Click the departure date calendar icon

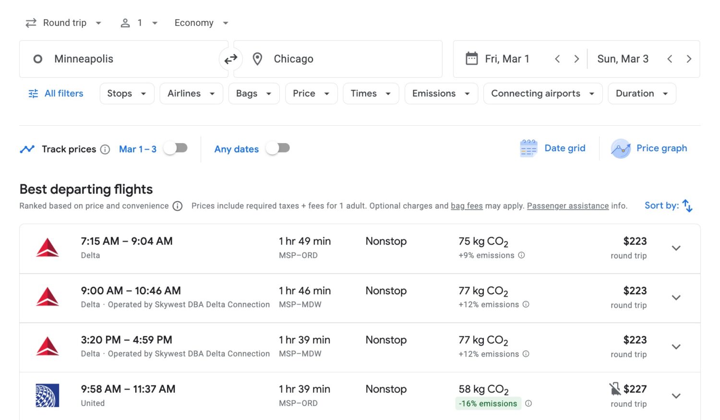click(472, 59)
